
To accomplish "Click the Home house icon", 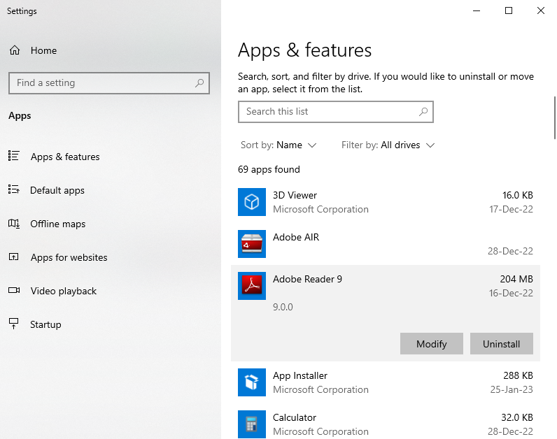I will (15, 50).
